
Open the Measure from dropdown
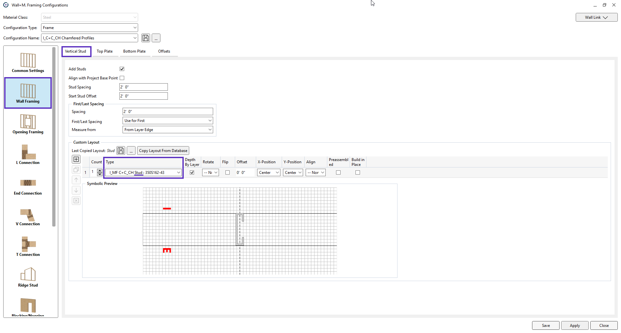[x=168, y=130]
